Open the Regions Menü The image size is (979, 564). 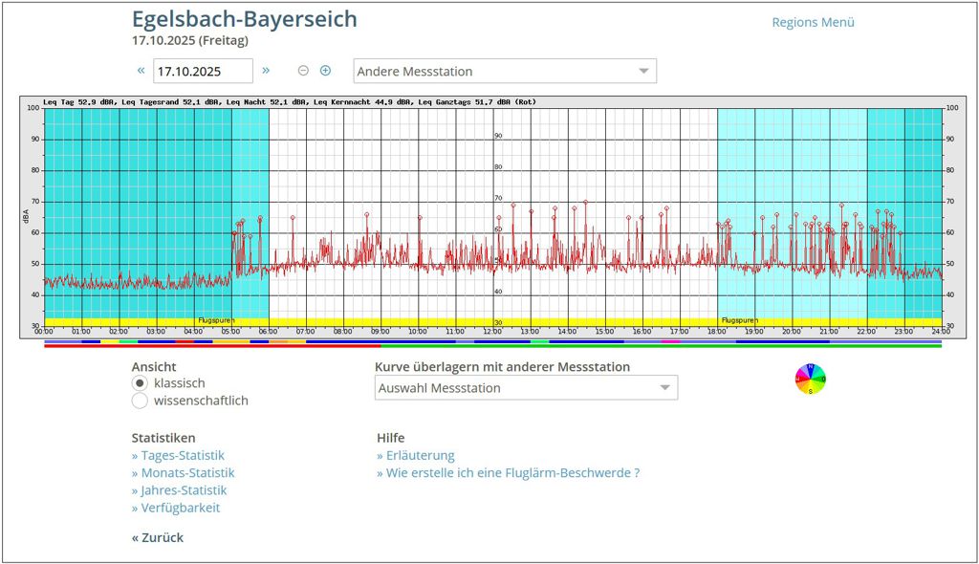coord(813,22)
